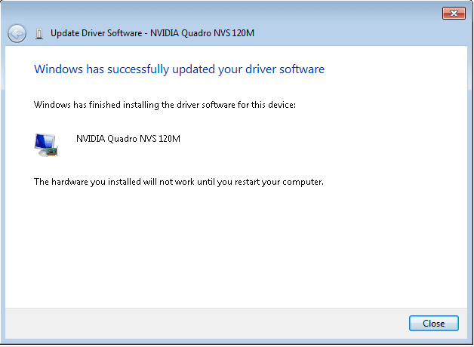Viewport: 474px width, 347px height.
Task: Close the window with the red X
Action: point(454,13)
